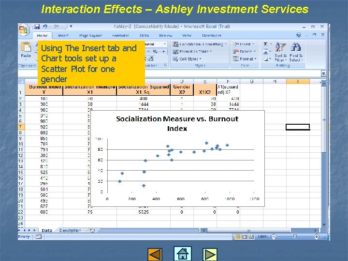Save the workbook with the floppy icon
The image size is (348, 261).
37,27
